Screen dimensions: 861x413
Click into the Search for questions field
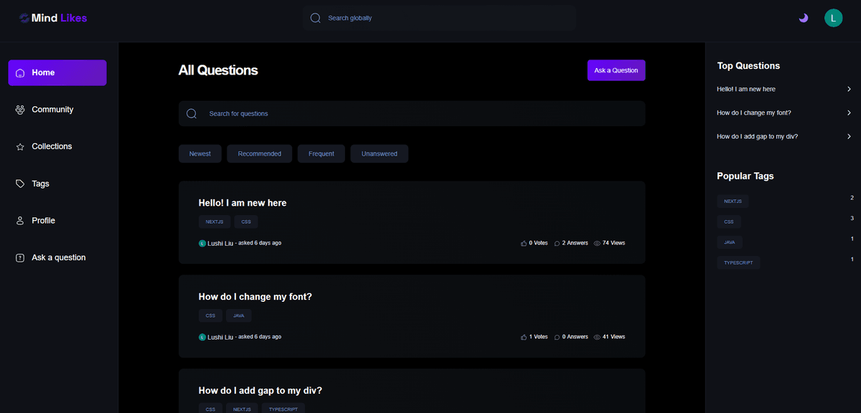click(x=416, y=113)
